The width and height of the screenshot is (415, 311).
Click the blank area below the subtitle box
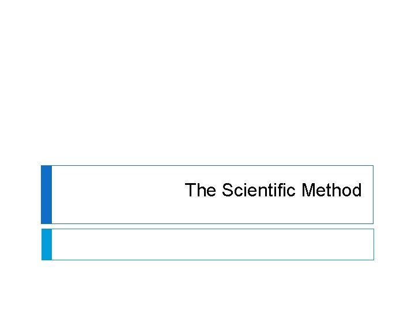(x=207, y=285)
